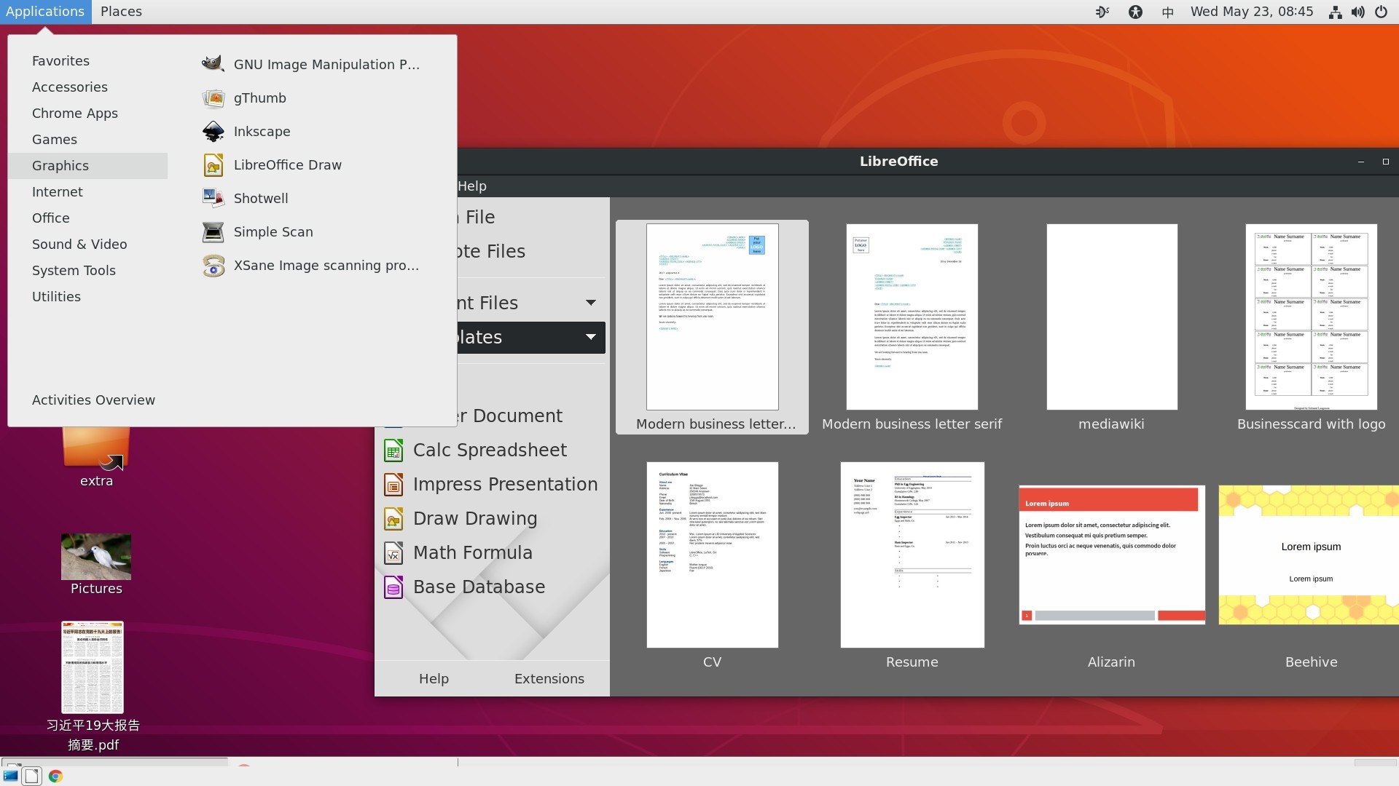Open the input method icon in top bar
This screenshot has height=786, width=1399.
pyautogui.click(x=1102, y=12)
